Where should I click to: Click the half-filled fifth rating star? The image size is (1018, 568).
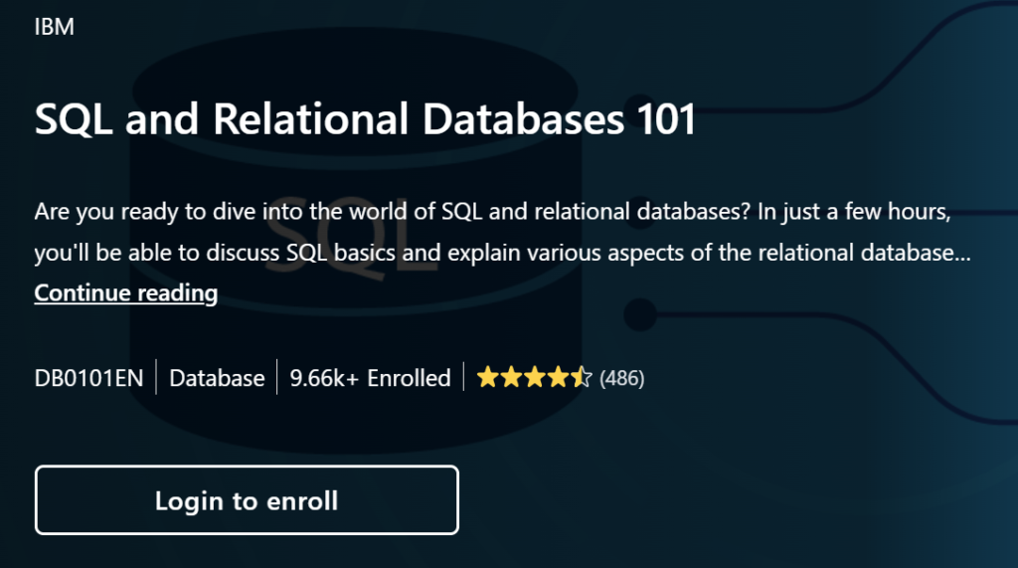coord(581,377)
